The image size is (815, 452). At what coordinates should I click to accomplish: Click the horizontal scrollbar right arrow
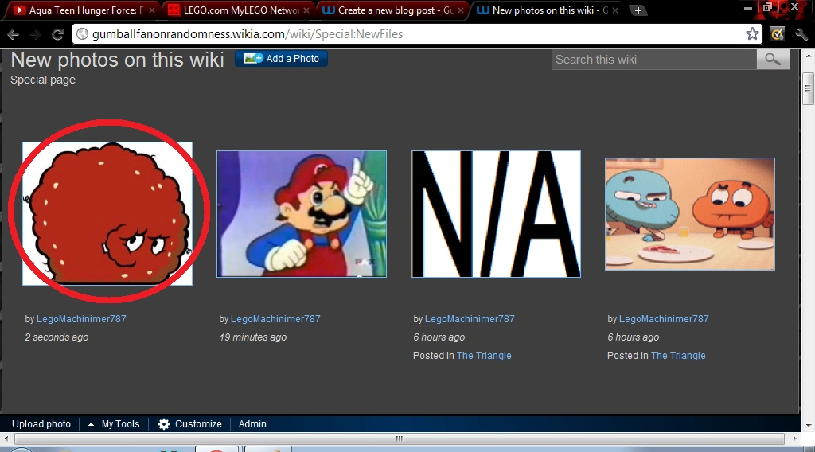pos(794,438)
